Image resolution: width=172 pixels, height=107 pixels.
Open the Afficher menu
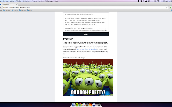tap(19, 1)
